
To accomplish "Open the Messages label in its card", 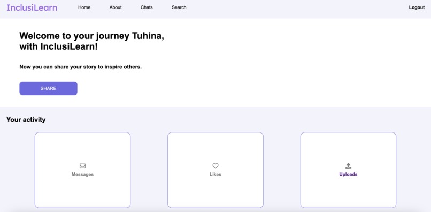I will pyautogui.click(x=82, y=175).
